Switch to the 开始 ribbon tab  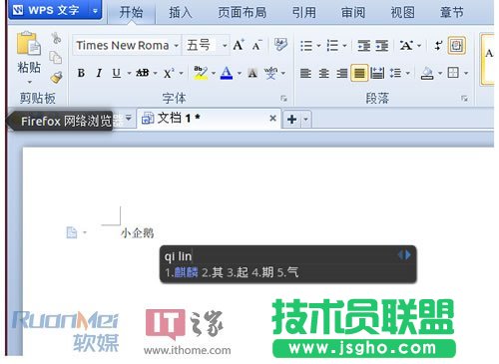[131, 13]
